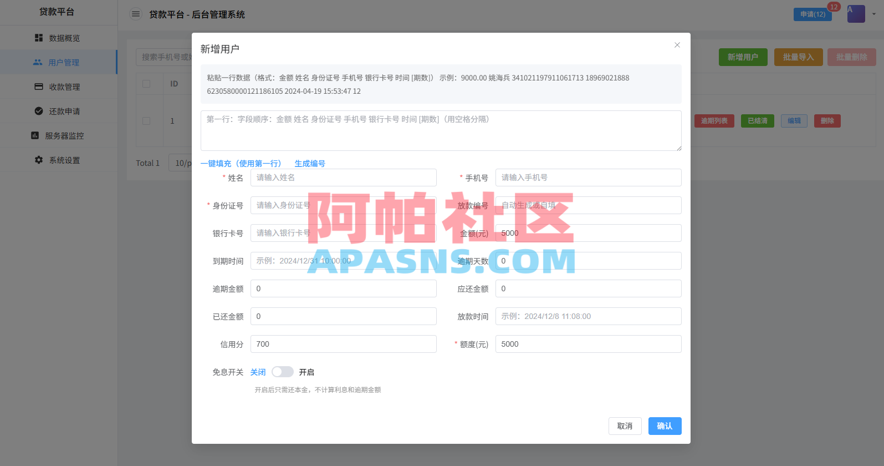Click the 批量删除 button
Image resolution: width=884 pixels, height=466 pixels.
[x=852, y=57]
